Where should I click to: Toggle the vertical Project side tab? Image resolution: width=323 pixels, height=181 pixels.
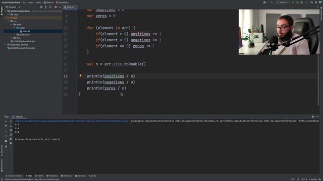(x=2, y=11)
